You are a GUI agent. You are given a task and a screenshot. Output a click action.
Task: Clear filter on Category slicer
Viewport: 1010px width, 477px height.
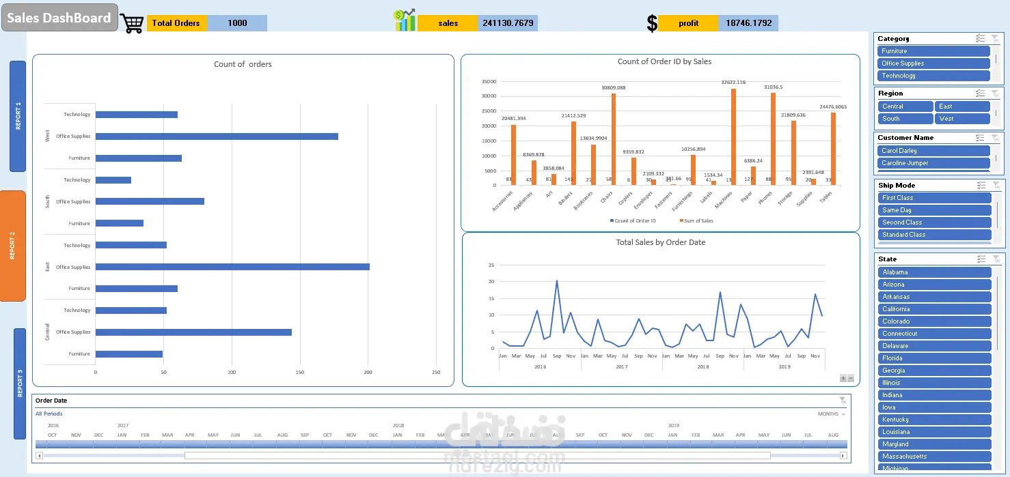[995, 39]
